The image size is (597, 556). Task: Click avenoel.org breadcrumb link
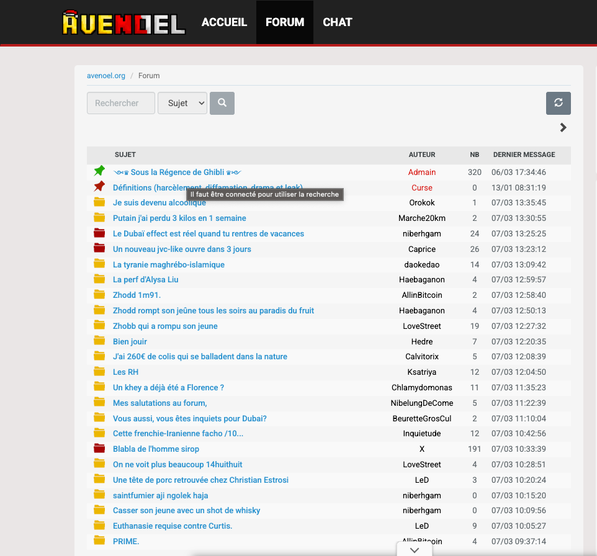click(x=106, y=76)
